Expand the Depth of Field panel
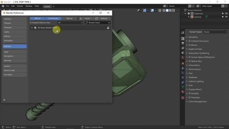 click(x=195, y=49)
